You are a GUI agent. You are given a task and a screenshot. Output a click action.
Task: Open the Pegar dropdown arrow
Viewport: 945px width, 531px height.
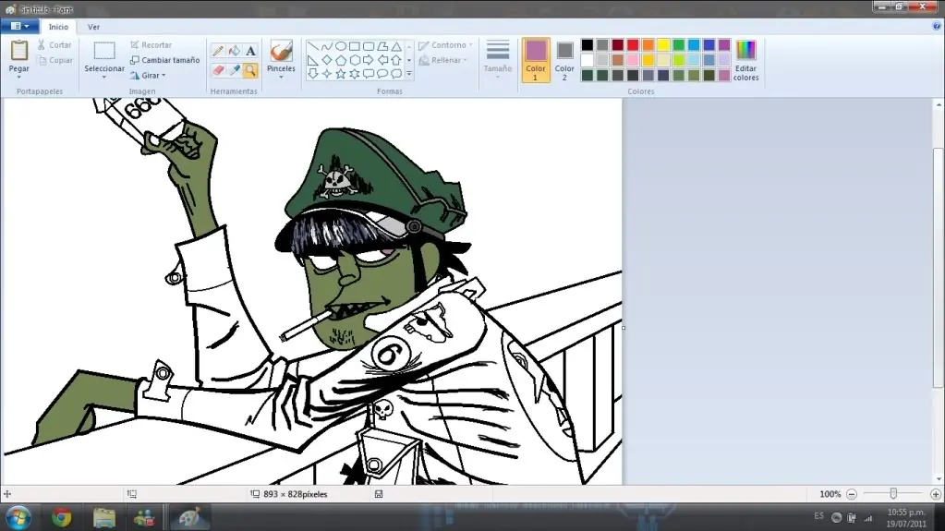[18, 78]
